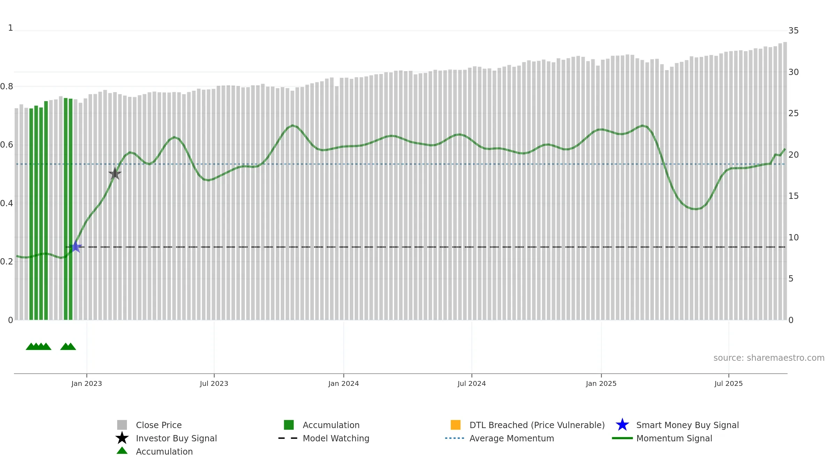Click the Jan 2024 axis label

[x=344, y=384]
